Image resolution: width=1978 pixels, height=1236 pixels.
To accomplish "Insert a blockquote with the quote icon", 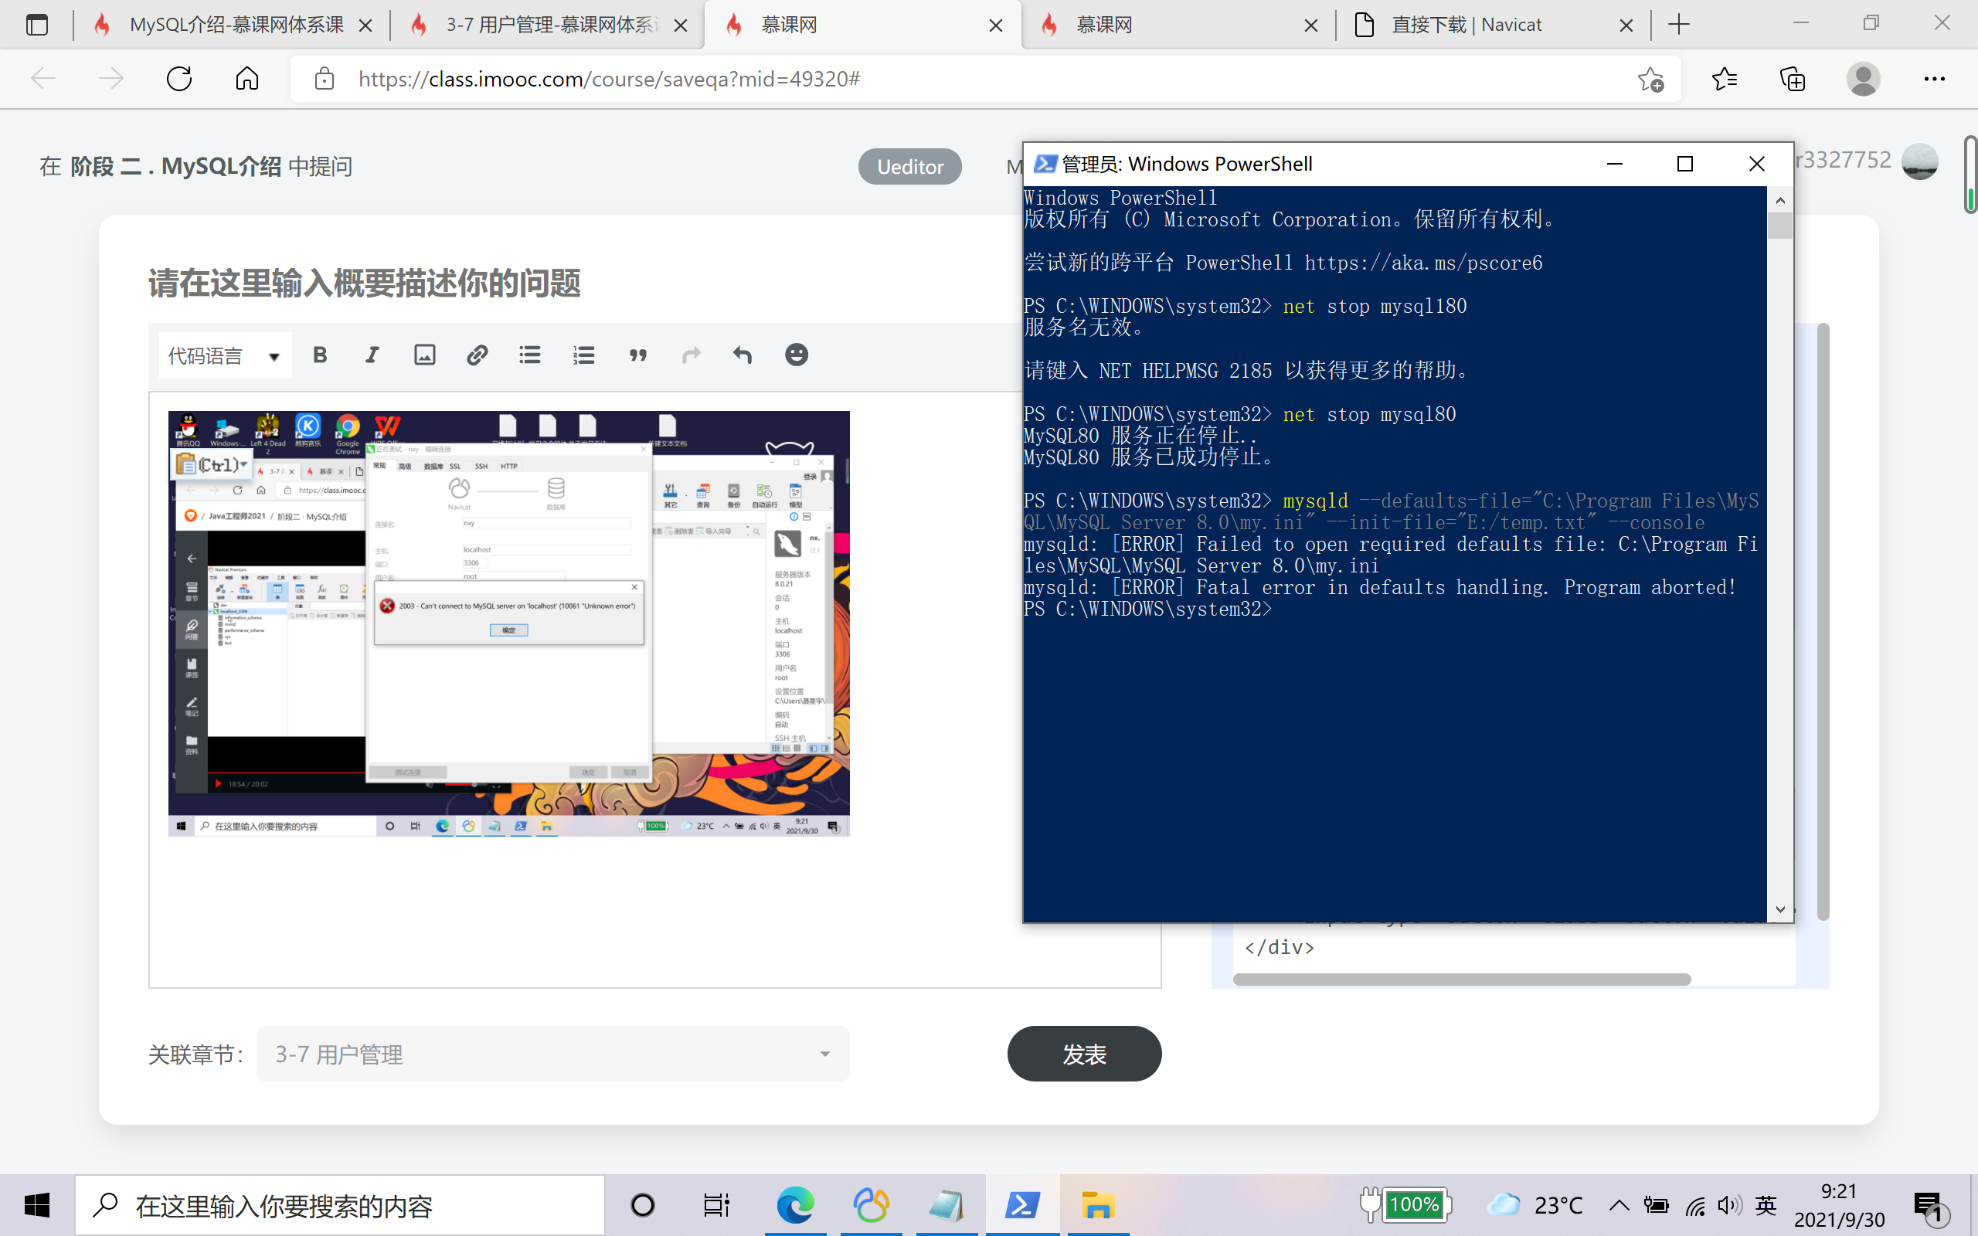I will tap(637, 355).
